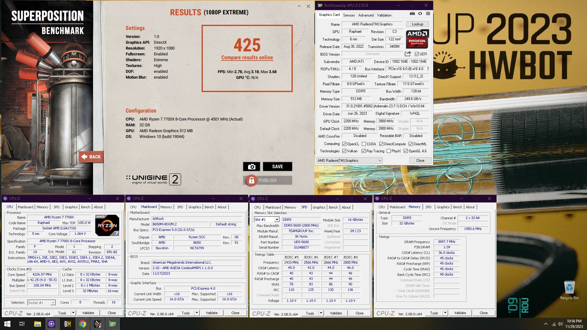Open Task View from the taskbar
This screenshot has width=587, height=330.
22,324
